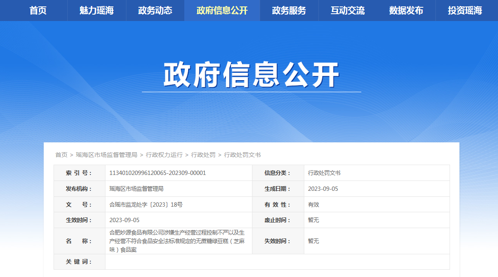This screenshot has width=498, height=277.
Task: Open the 数据发布 navigation item
Action: coord(406,11)
